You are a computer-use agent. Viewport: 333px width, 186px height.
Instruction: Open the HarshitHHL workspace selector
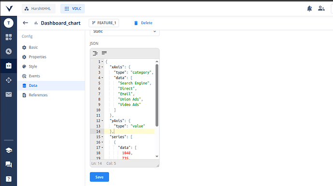coord(39,9)
